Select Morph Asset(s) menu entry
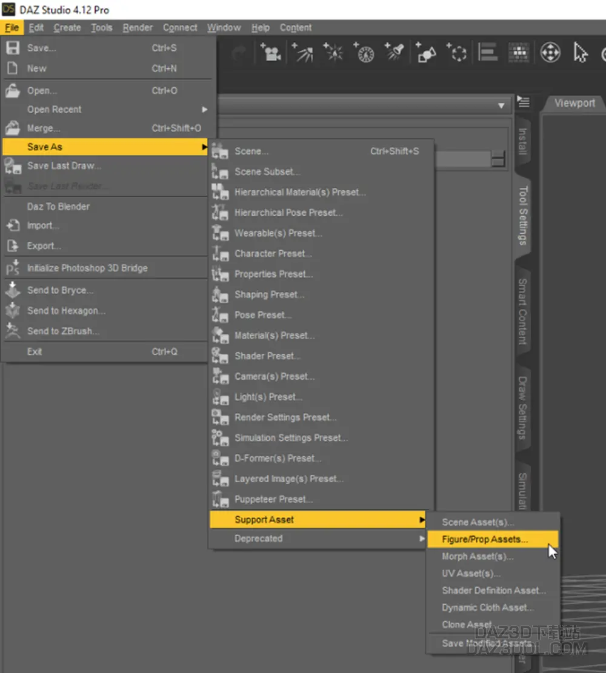 (x=493, y=556)
